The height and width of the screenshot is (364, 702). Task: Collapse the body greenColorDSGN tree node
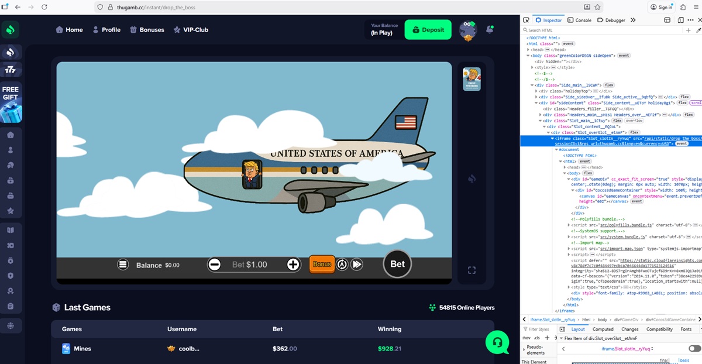(528, 55)
